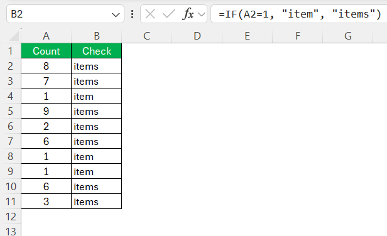Select cell A5 containing 9
Viewport: 387px width, 236px height.
46,111
